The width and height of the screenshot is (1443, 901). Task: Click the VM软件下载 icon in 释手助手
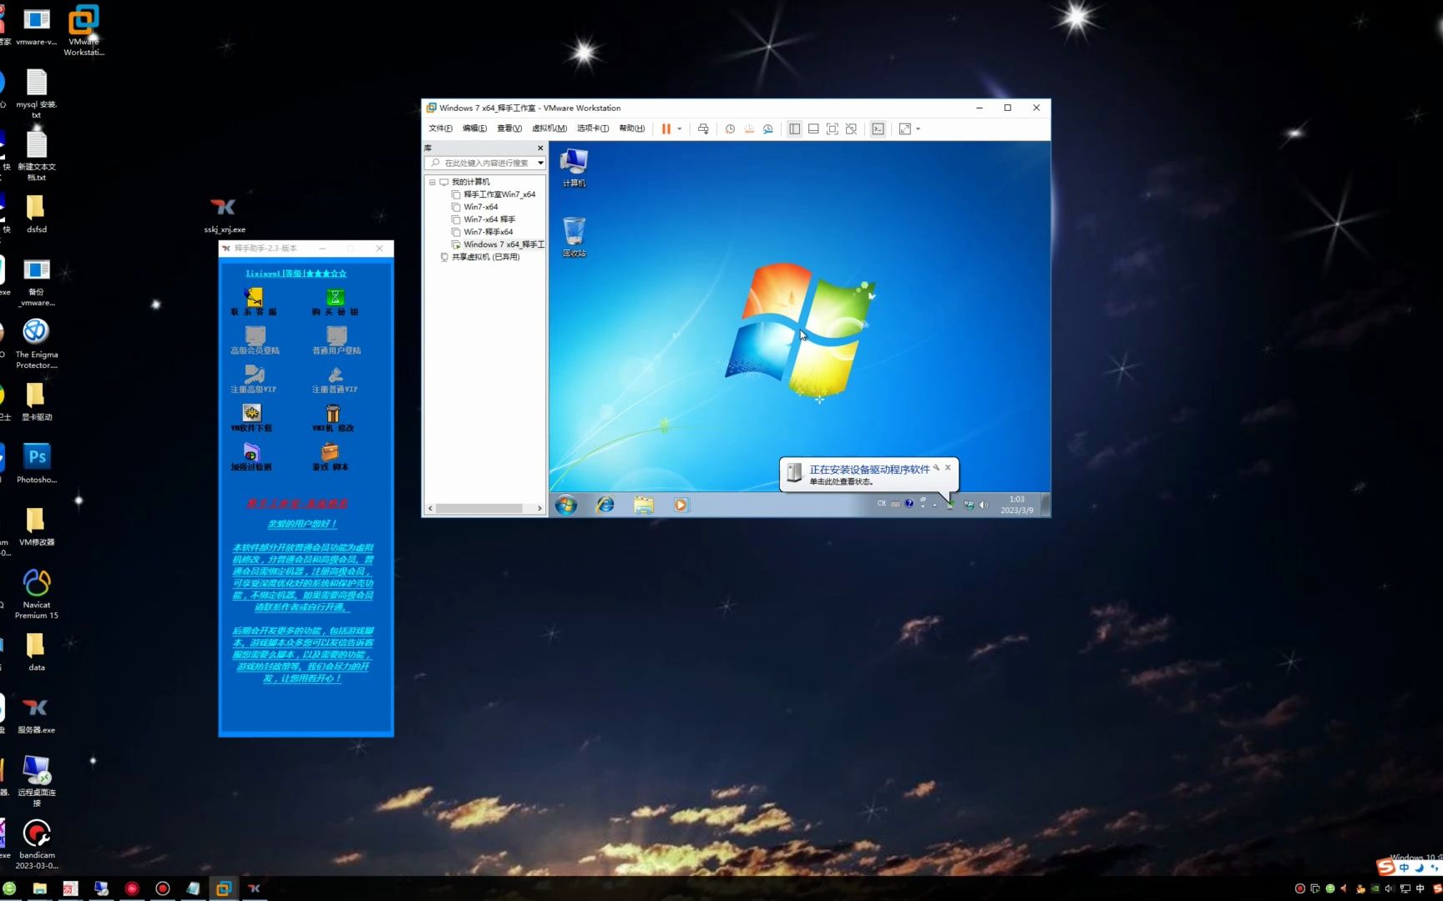point(251,417)
